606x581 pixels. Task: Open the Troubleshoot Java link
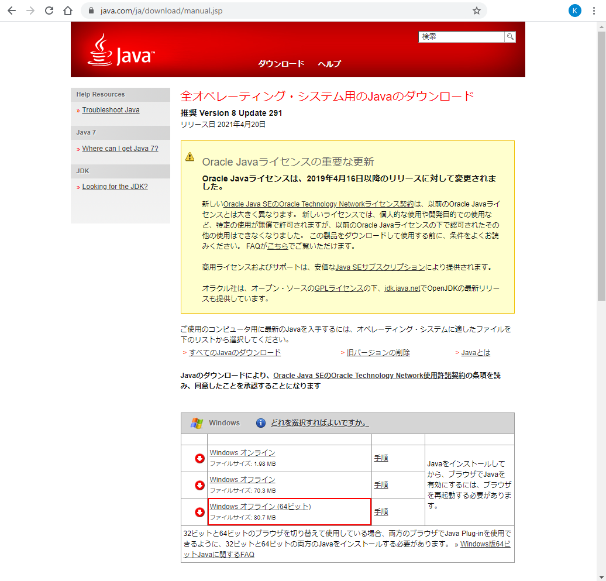(x=111, y=110)
